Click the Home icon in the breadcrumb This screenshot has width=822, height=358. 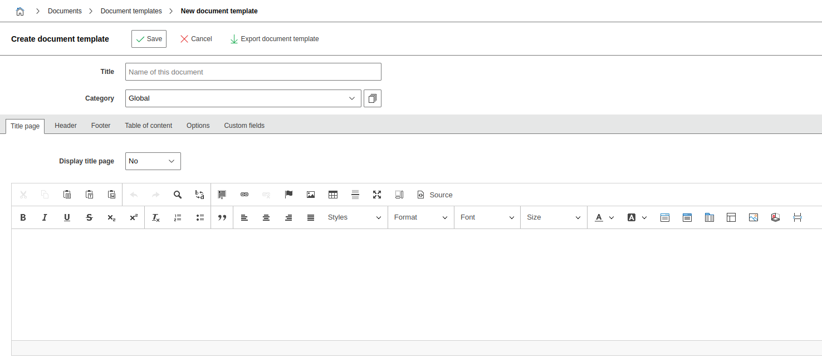click(20, 11)
